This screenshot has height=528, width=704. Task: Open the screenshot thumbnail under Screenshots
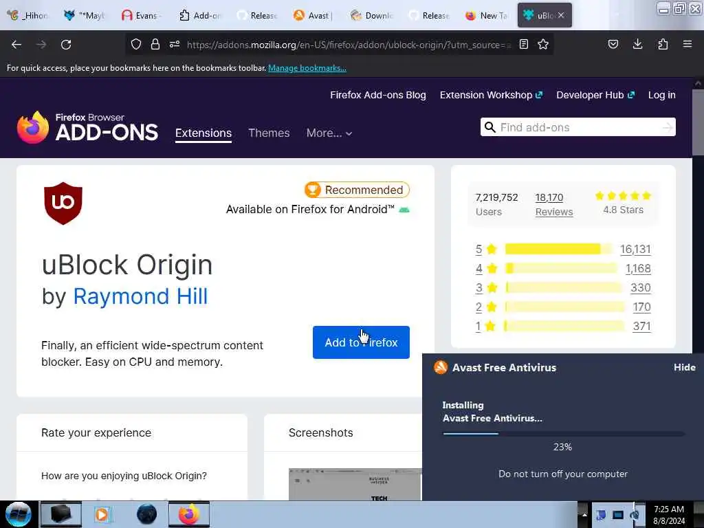[x=355, y=484]
